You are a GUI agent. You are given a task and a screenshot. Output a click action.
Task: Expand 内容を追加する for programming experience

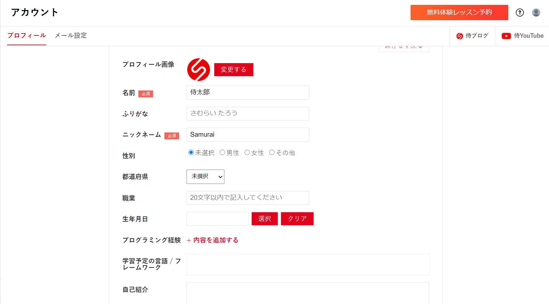tap(213, 240)
